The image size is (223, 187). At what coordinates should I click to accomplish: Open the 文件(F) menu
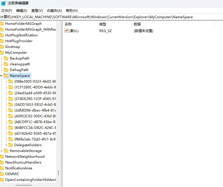tap(7, 11)
